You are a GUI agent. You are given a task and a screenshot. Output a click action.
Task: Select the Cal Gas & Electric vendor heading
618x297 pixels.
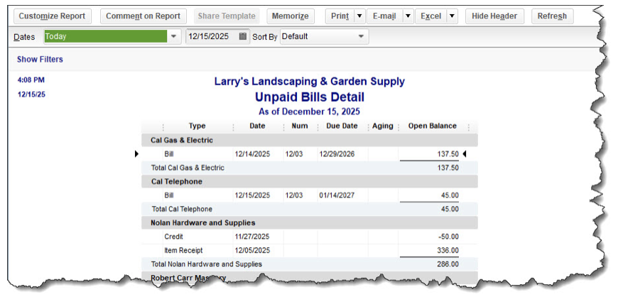(x=182, y=140)
